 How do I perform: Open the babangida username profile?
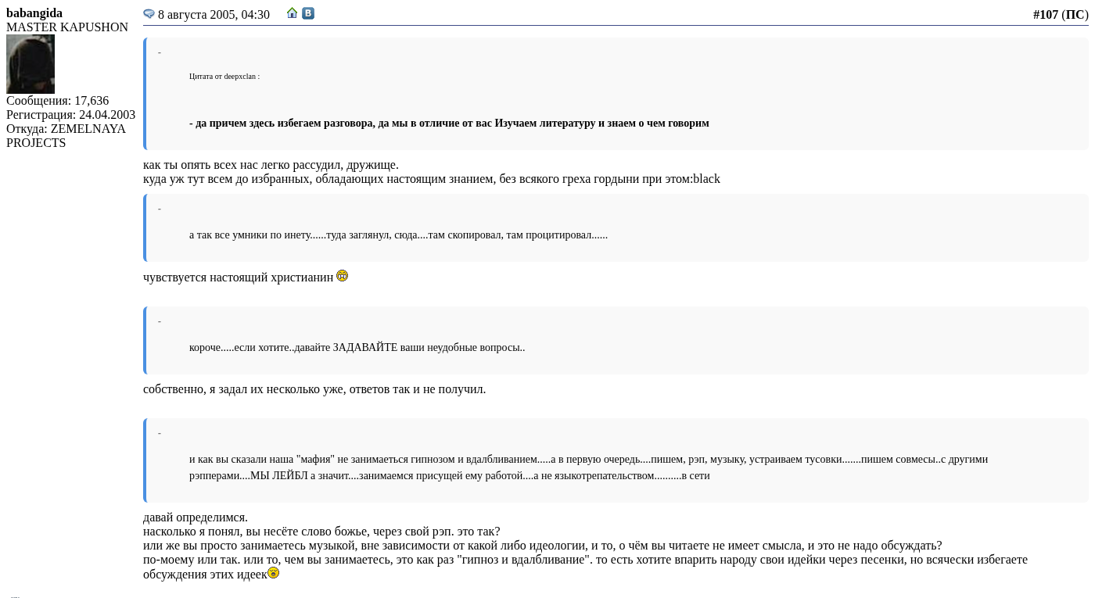click(34, 13)
